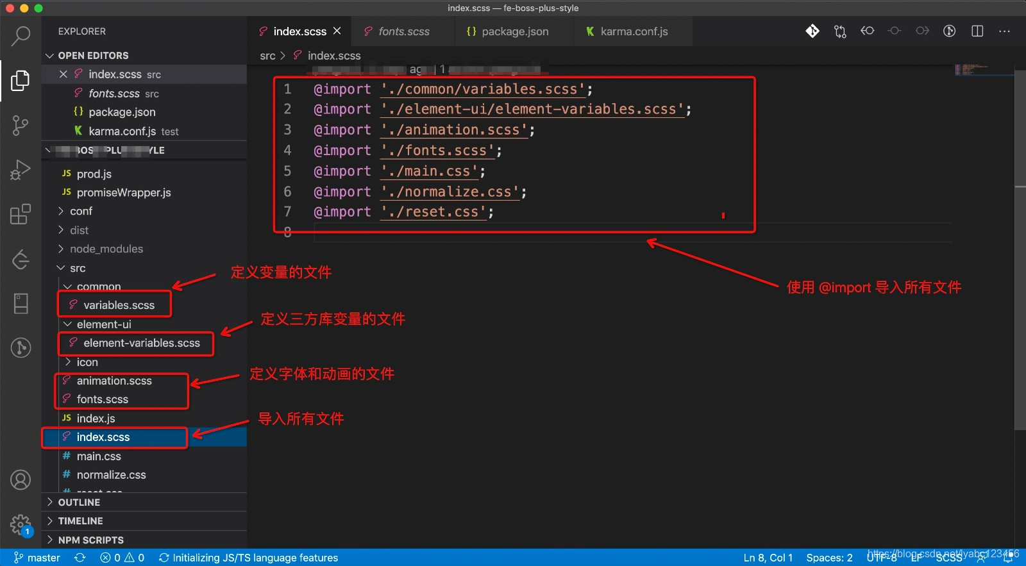Open the Search view in activity bar

[x=21, y=35]
